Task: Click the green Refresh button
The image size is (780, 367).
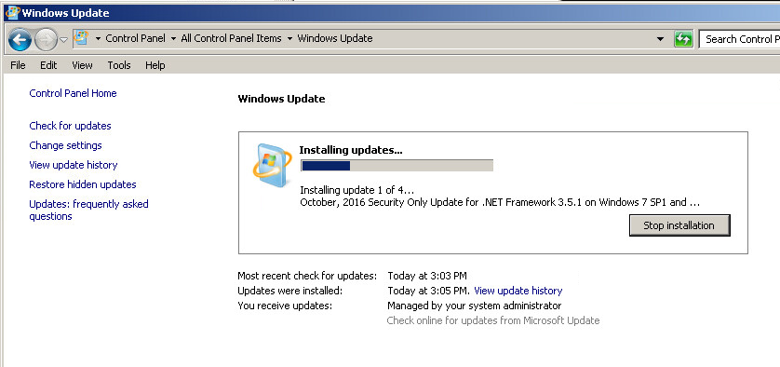Action: pyautogui.click(x=683, y=39)
